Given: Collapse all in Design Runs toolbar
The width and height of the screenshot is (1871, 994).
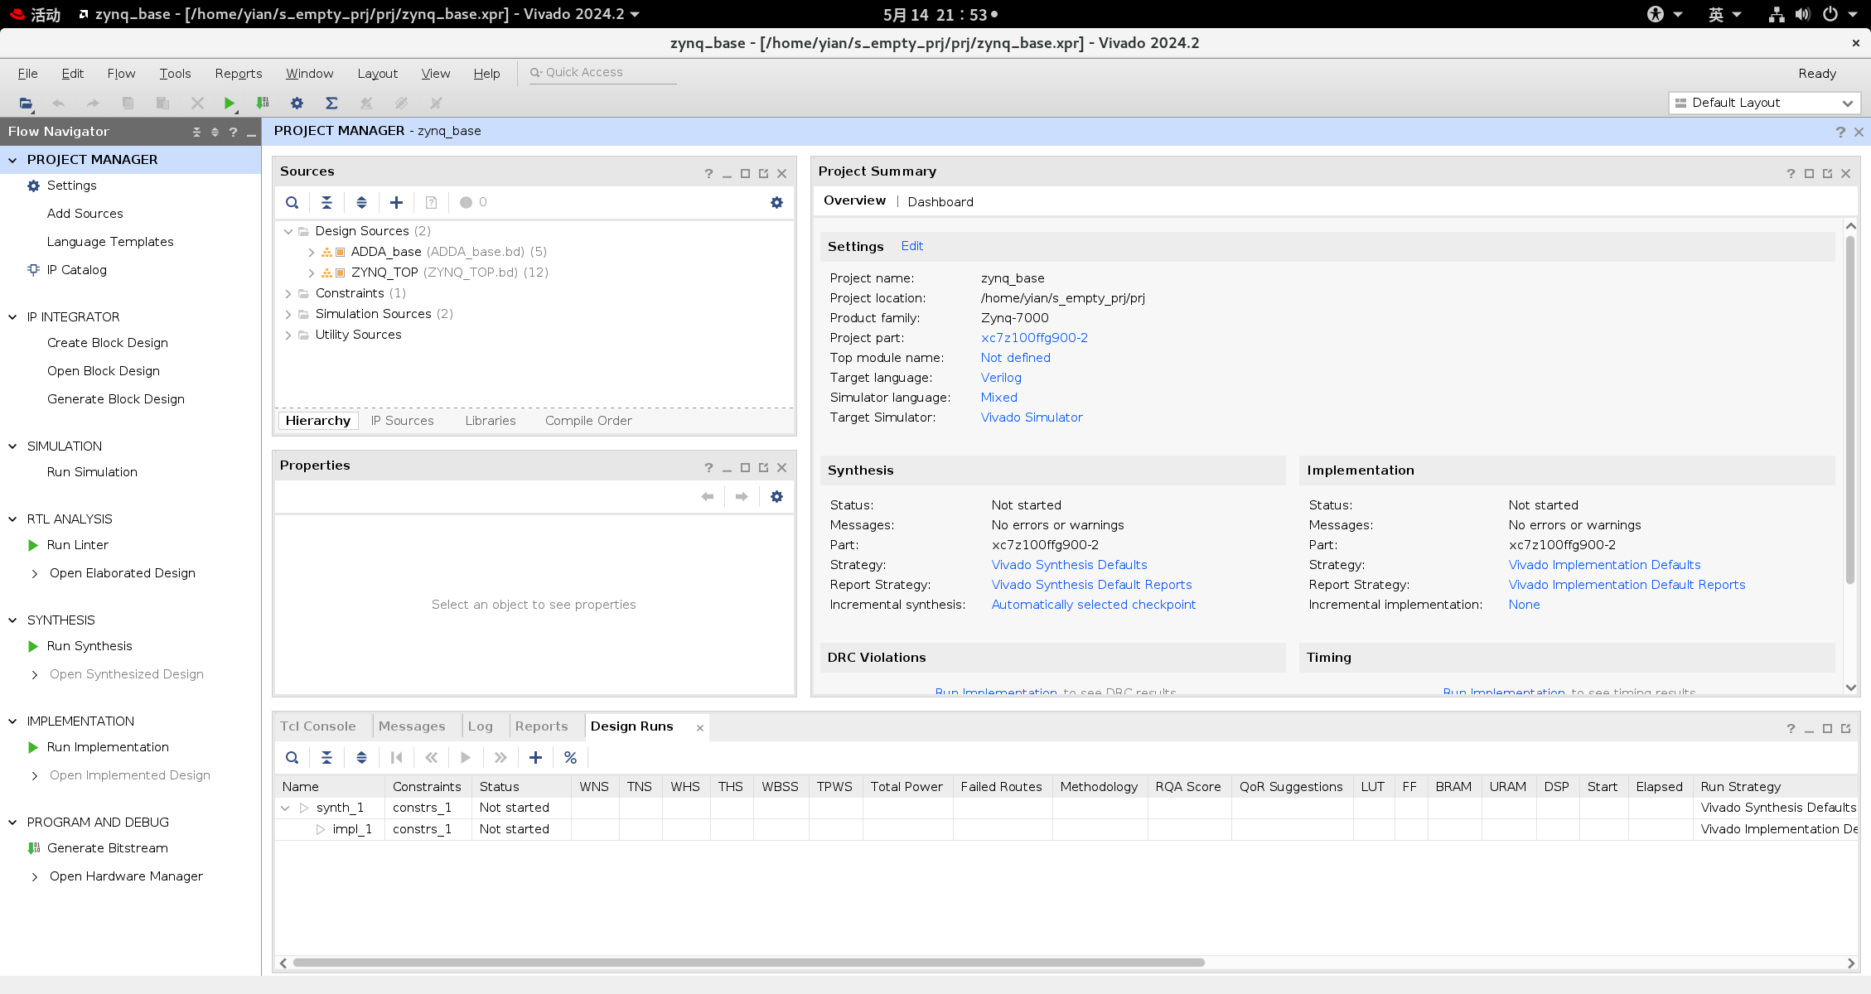Looking at the screenshot, I should point(326,757).
